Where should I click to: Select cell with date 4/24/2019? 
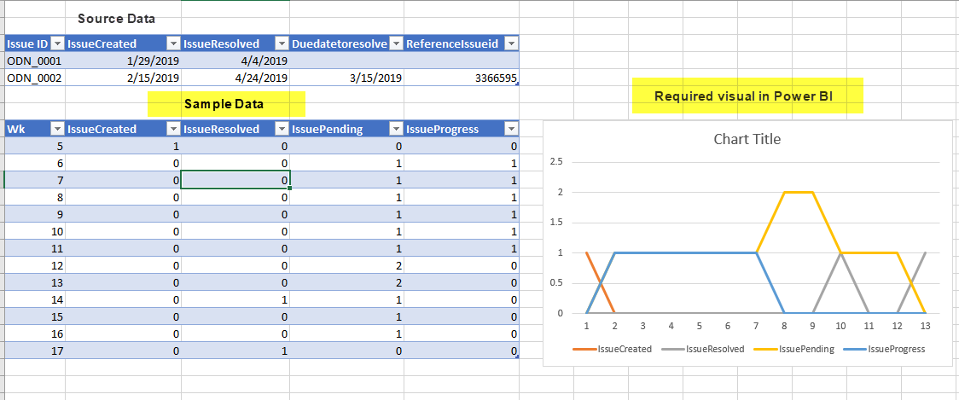[235, 78]
